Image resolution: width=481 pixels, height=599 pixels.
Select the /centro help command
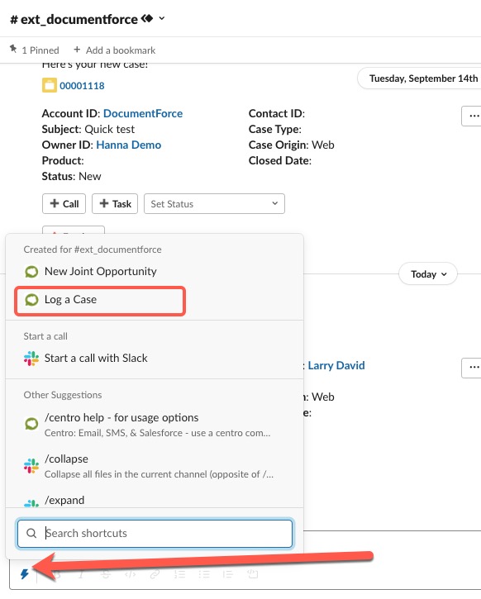click(155, 425)
